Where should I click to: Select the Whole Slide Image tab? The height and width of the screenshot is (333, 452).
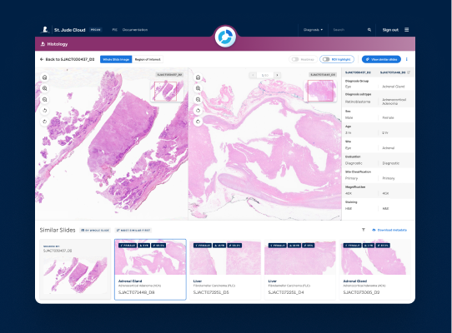(116, 59)
